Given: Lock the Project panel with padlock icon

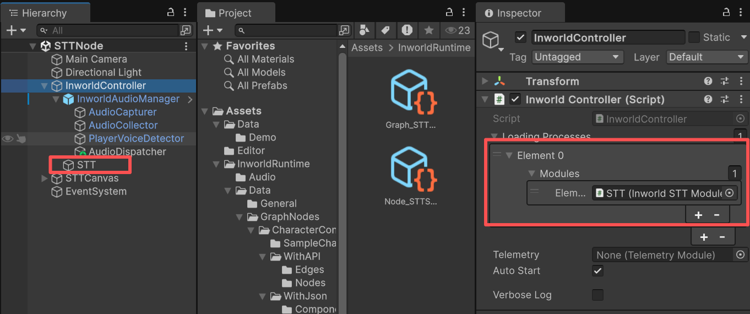Looking at the screenshot, I should pyautogui.click(x=449, y=12).
